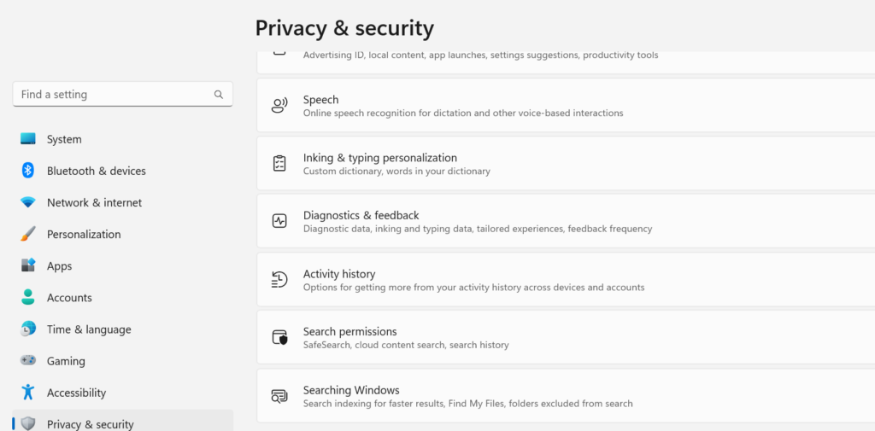
Task: Click the System monitor icon in sidebar
Action: [x=28, y=139]
